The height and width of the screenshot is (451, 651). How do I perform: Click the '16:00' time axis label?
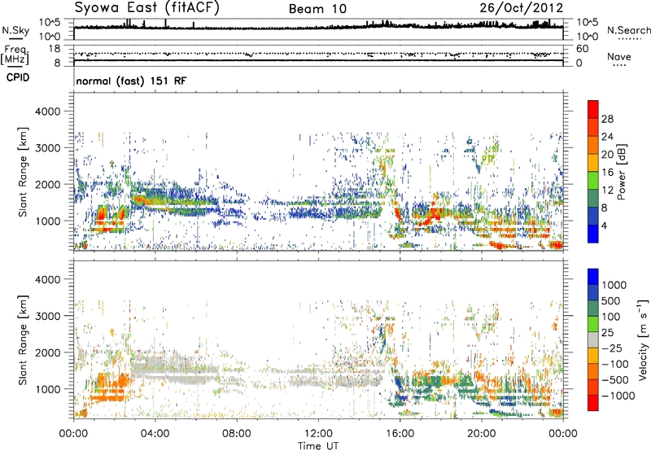pyautogui.click(x=400, y=433)
